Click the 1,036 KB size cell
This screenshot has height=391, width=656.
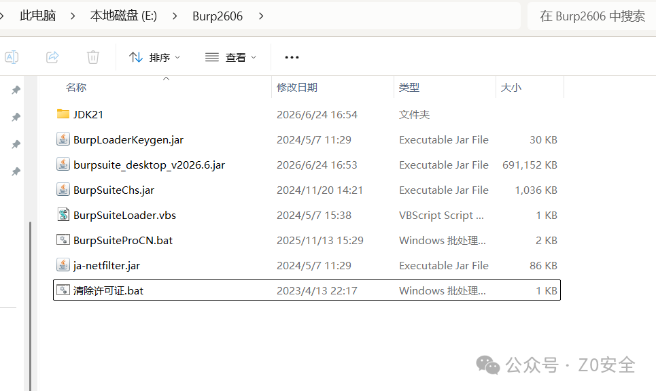click(536, 190)
